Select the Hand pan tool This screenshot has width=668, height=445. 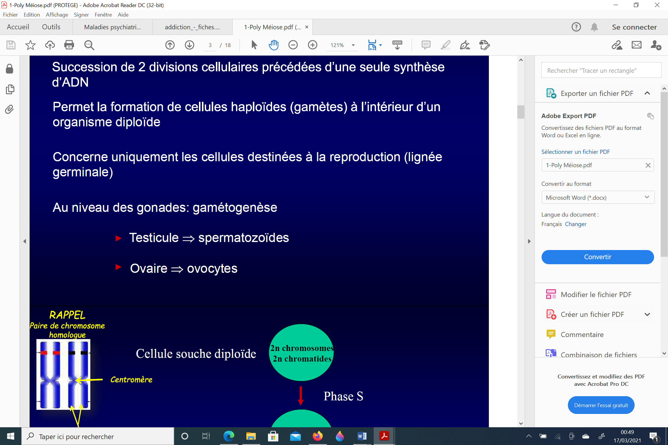tap(274, 45)
